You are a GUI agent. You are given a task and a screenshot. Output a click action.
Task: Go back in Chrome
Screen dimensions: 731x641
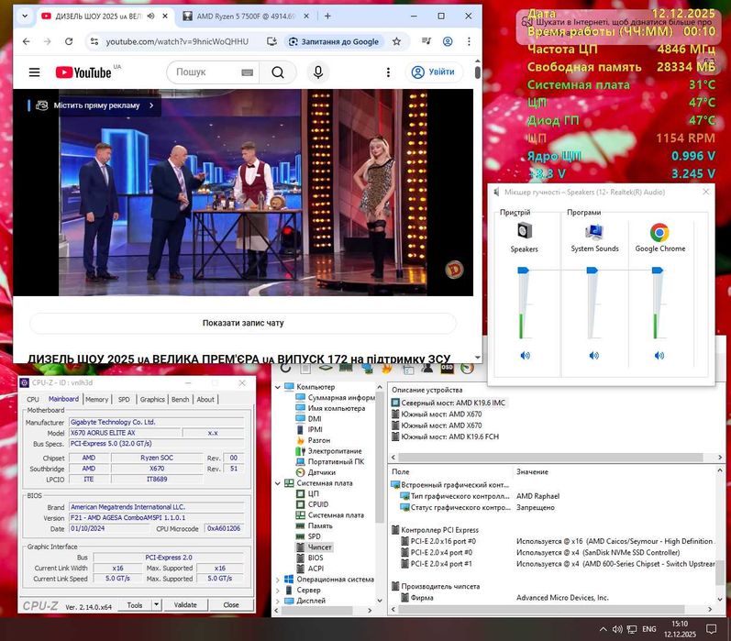pyautogui.click(x=26, y=41)
